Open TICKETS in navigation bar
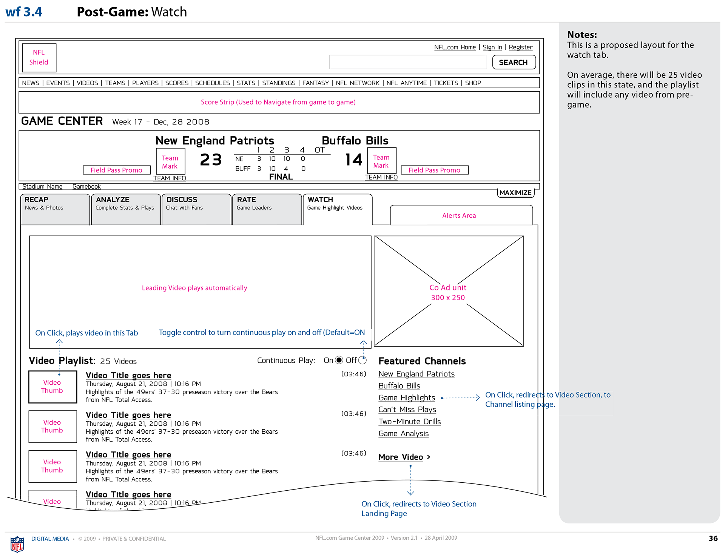 446,83
